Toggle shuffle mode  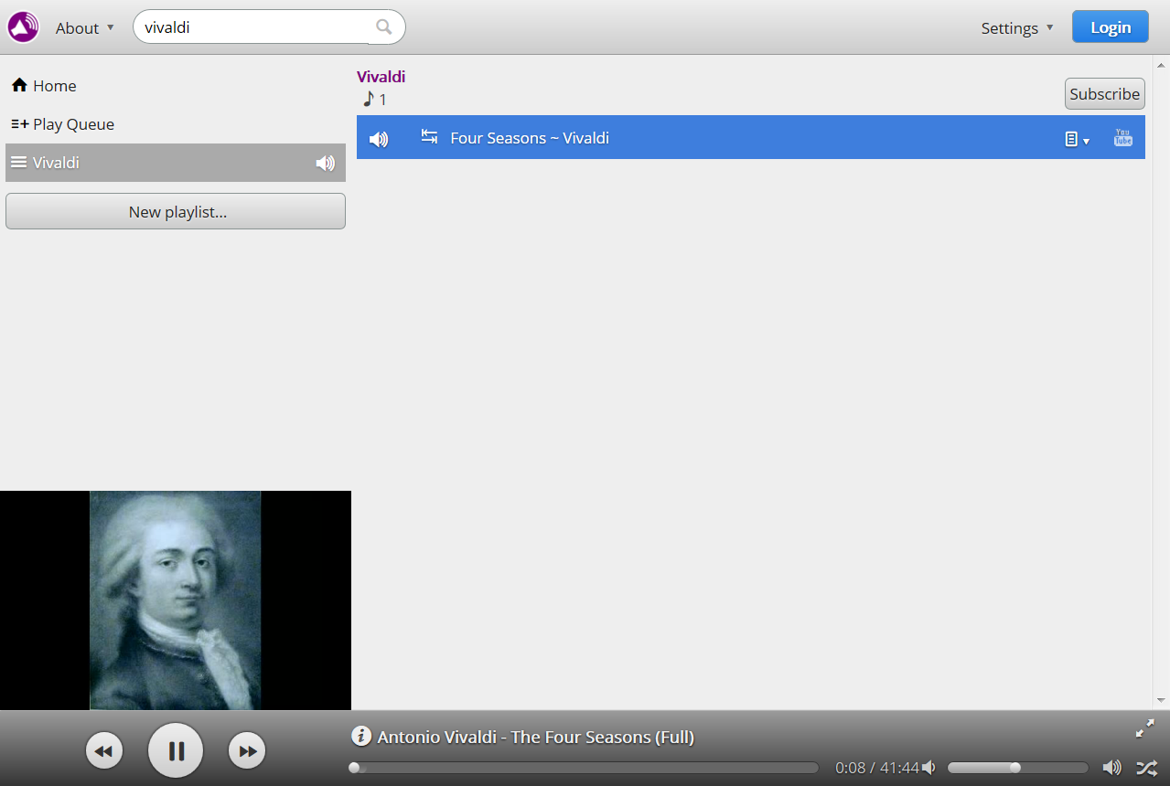click(1146, 768)
